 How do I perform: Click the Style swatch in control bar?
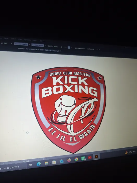(69, 48)
